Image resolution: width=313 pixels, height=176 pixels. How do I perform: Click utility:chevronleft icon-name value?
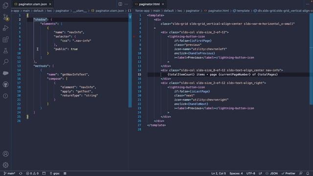[209, 49]
